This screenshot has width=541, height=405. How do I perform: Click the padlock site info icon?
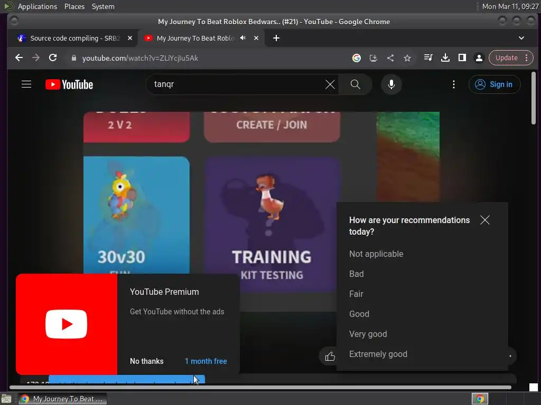tap(73, 58)
